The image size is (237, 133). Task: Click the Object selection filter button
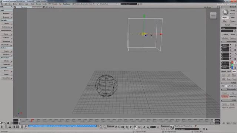coord(225,17)
